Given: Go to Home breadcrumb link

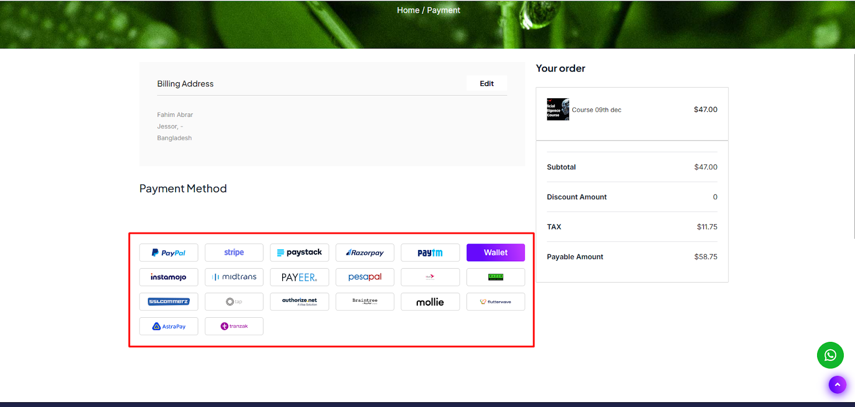Looking at the screenshot, I should tap(408, 10).
